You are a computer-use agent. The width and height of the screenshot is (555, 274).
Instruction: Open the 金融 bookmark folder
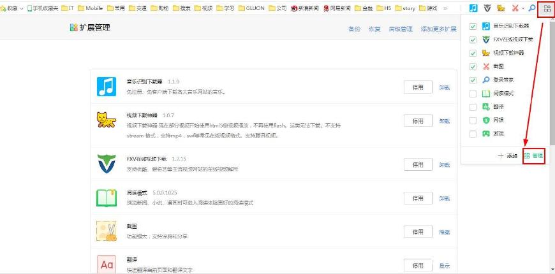[x=364, y=8]
